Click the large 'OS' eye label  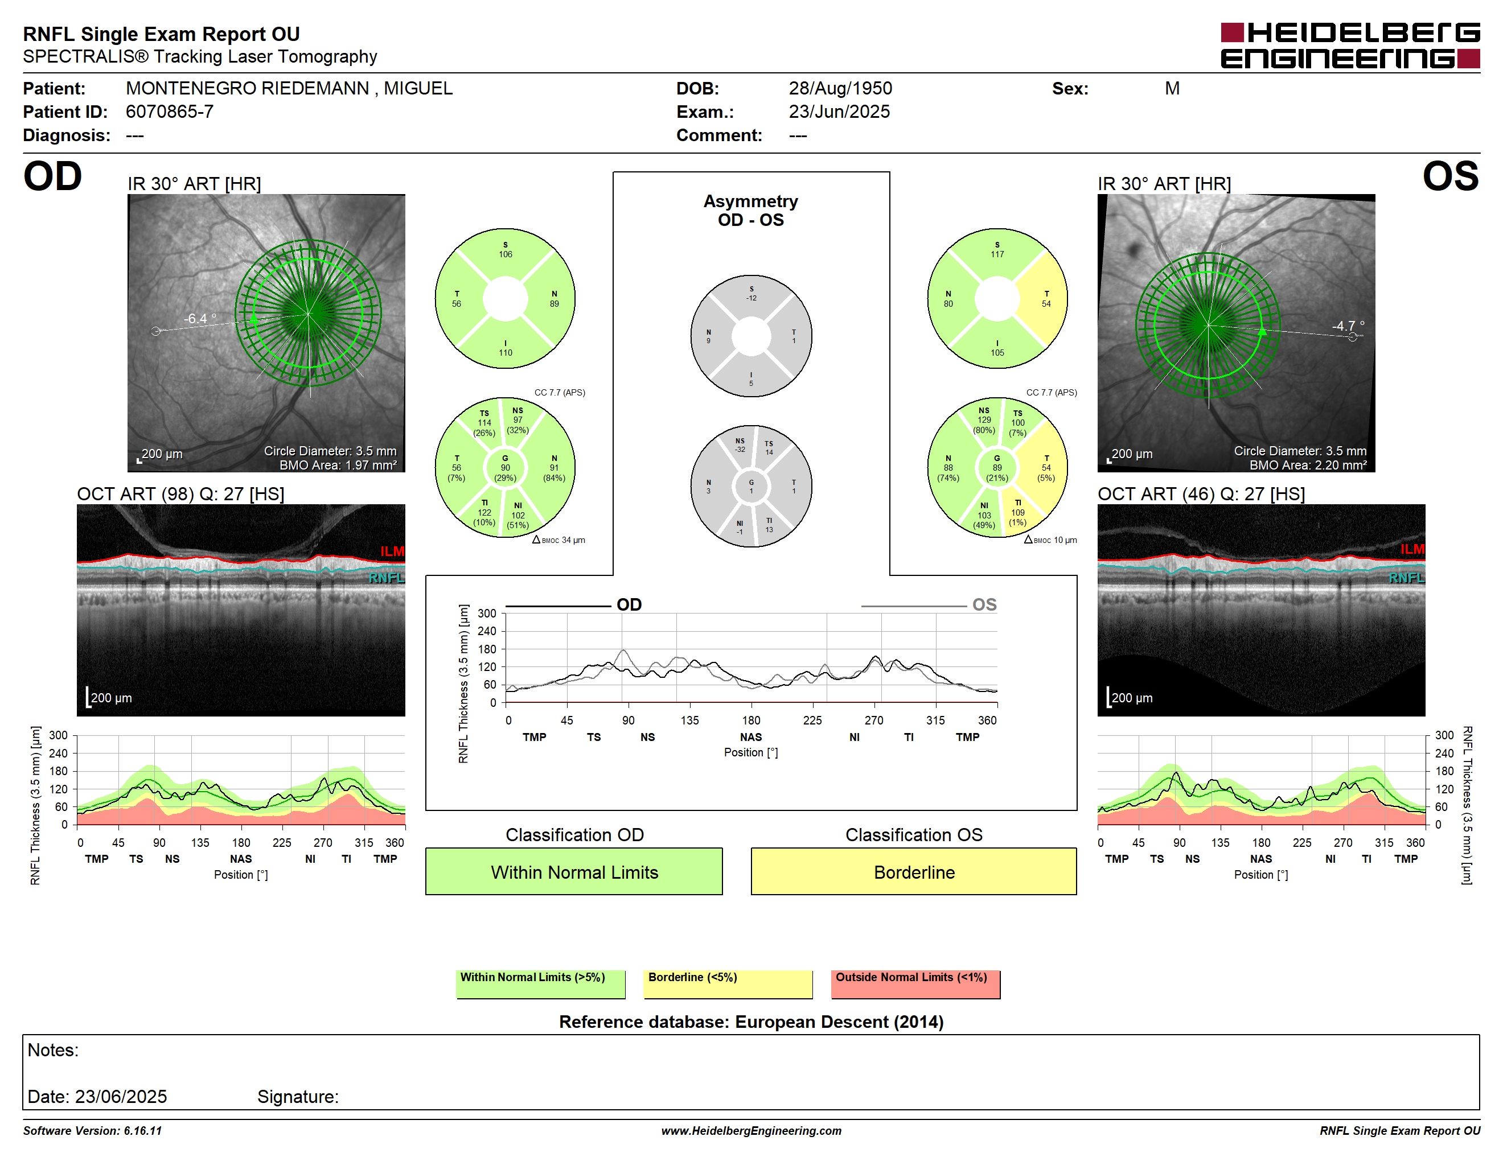coord(1451,176)
